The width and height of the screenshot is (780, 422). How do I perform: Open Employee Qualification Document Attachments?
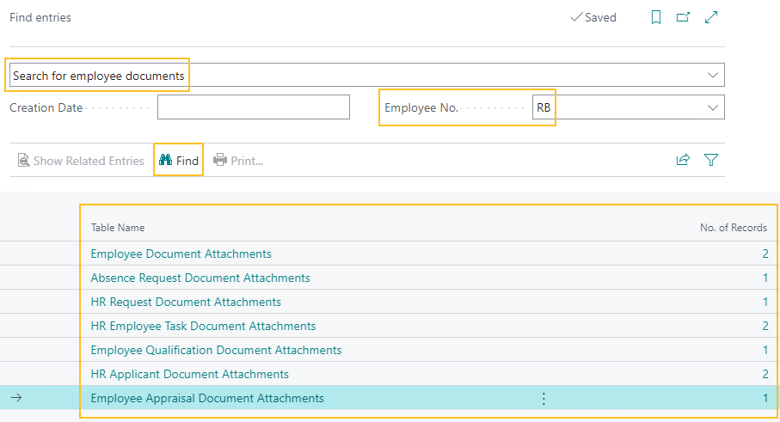click(216, 350)
